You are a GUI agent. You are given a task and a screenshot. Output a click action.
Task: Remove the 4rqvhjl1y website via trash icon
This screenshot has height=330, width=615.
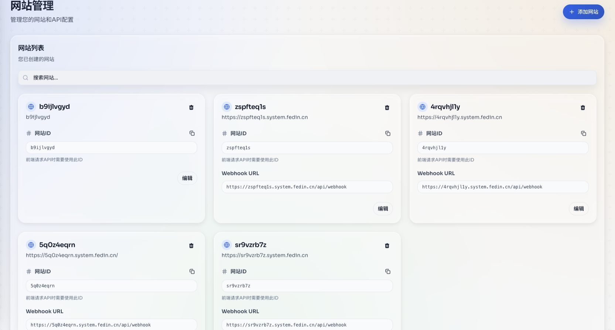583,108
